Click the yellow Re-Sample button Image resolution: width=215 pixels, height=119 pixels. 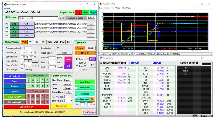point(62,106)
